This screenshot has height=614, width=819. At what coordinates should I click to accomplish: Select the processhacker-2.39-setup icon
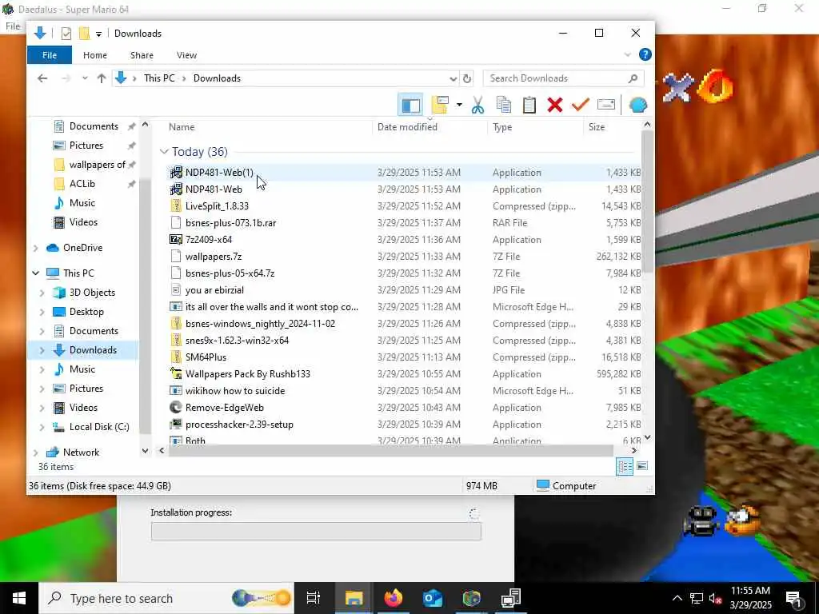[176, 424]
